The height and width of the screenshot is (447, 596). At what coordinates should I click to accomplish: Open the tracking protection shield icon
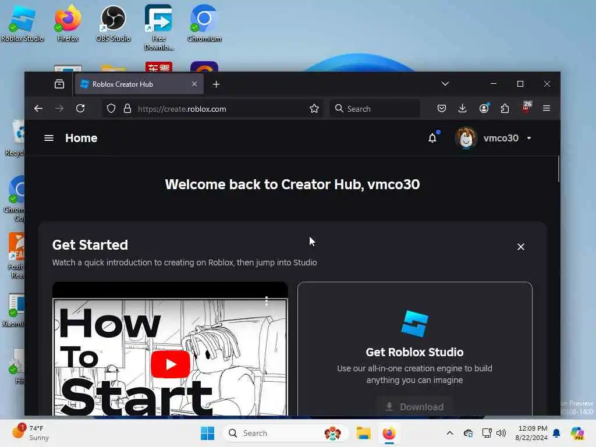(x=111, y=109)
